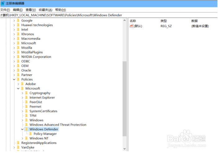218x153 pixels.
Task: Click the PeerDist folder icon
Action: pos(26,102)
